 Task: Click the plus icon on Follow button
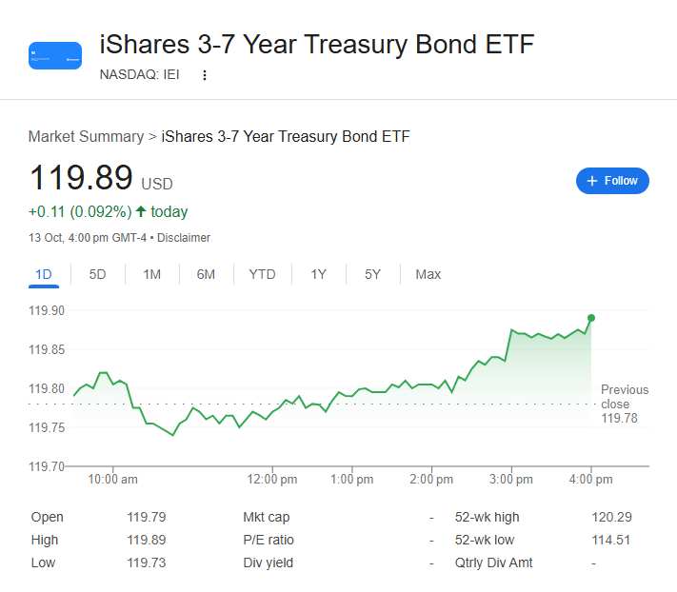[591, 181]
